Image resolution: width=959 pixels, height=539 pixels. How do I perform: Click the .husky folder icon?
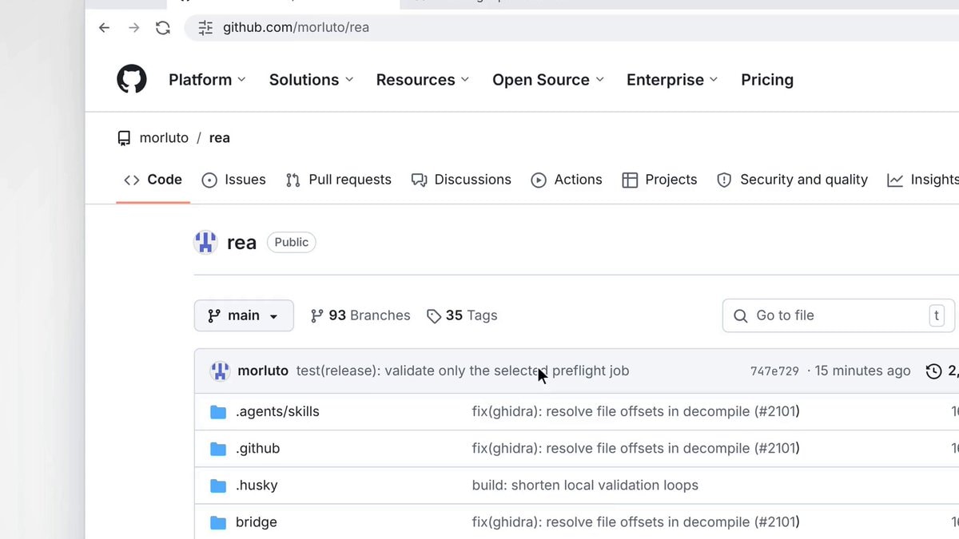tap(218, 485)
